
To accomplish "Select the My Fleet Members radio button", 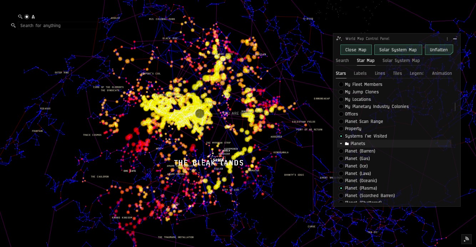I will click(x=341, y=84).
